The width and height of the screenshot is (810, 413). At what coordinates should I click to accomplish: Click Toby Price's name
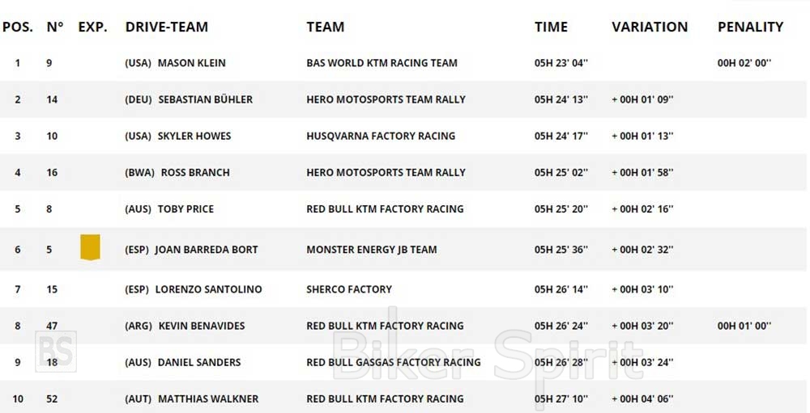(x=185, y=209)
